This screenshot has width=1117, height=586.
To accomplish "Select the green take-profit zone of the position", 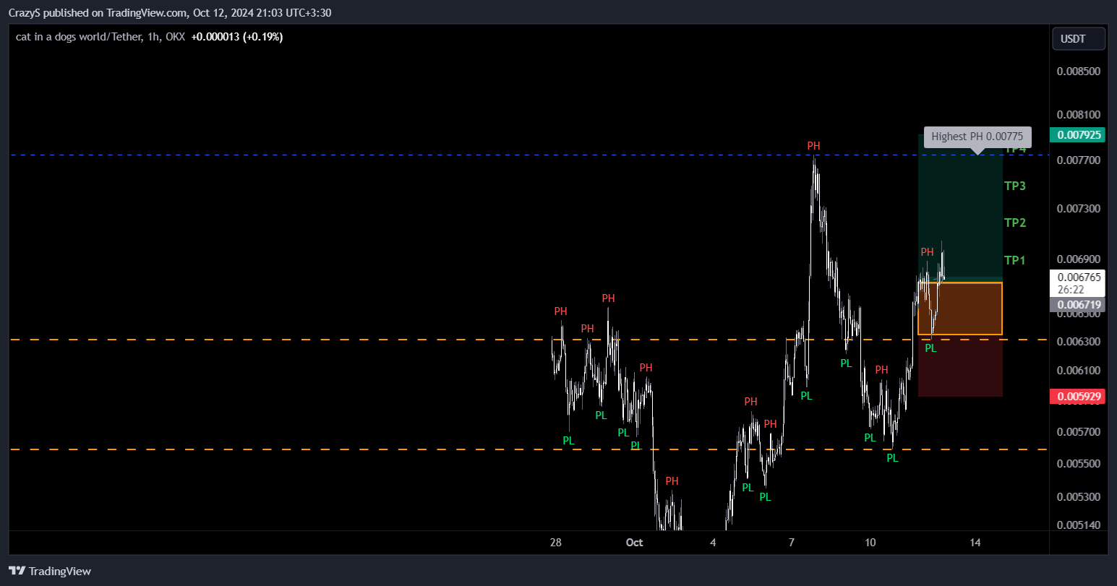I will 960,207.
